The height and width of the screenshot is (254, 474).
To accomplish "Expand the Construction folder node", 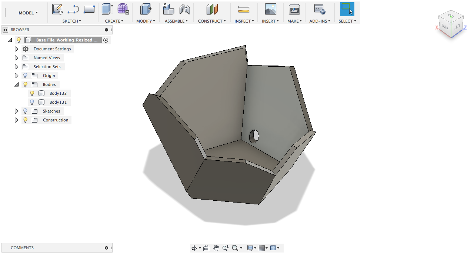I will (16, 120).
